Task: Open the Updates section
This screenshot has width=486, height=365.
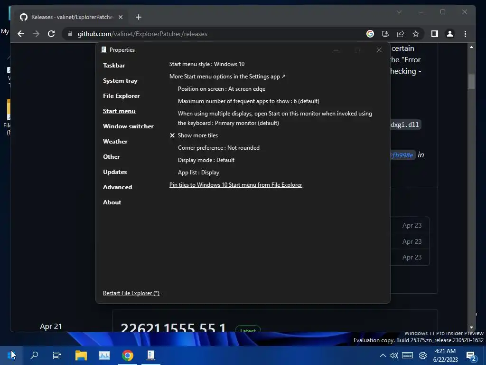Action: tap(115, 172)
